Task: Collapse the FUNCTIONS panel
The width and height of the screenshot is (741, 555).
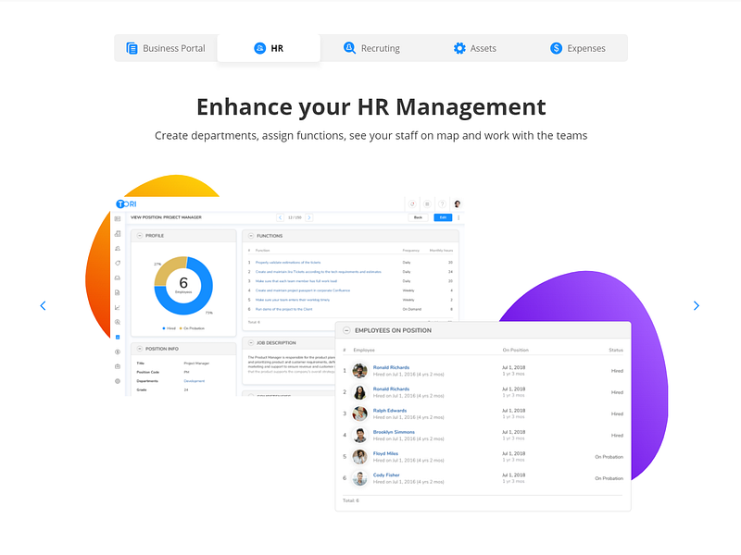Action: pyautogui.click(x=251, y=236)
